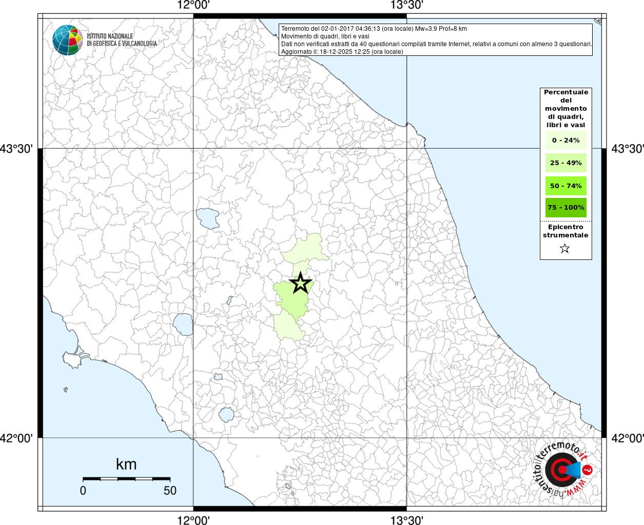Select the 50 - 74% legend swatch
The image size is (644, 525).
[x=566, y=186]
